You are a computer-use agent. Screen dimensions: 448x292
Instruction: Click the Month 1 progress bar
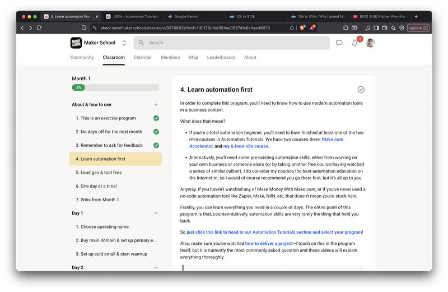(115, 87)
